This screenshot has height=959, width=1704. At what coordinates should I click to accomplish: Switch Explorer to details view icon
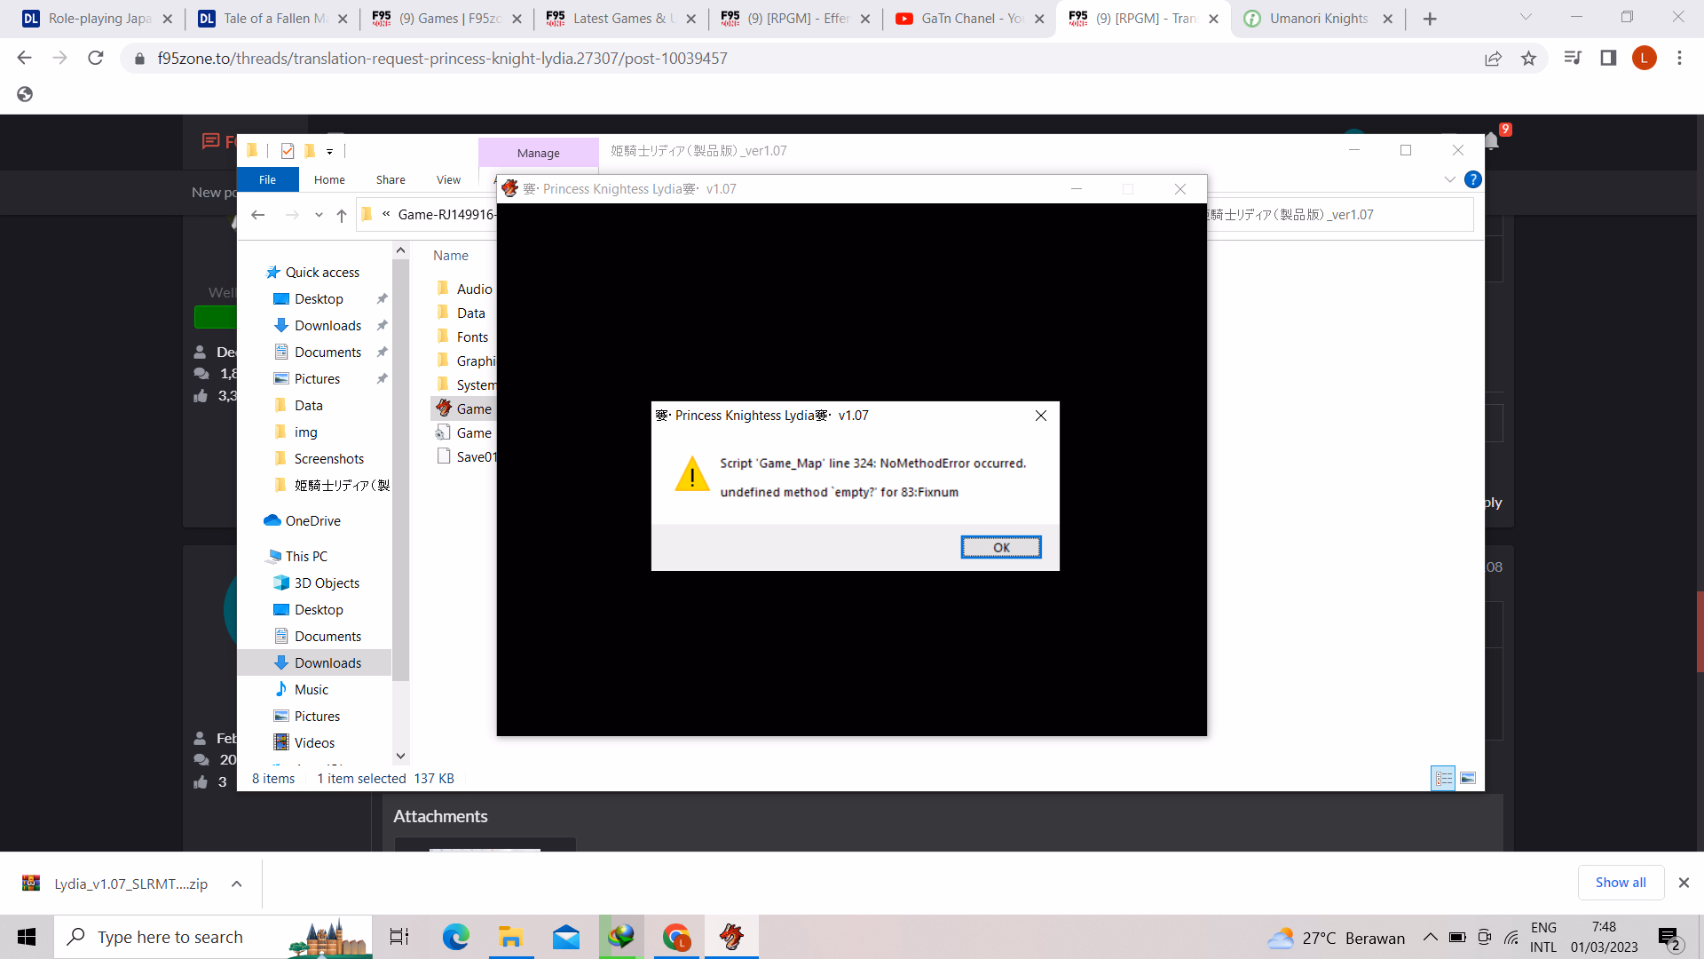1443,779
